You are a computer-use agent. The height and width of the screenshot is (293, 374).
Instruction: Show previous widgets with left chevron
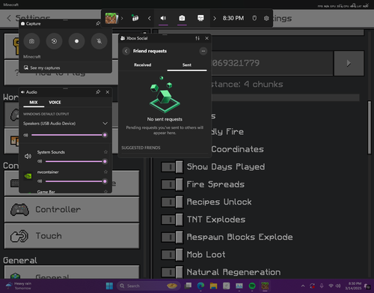pos(150,18)
